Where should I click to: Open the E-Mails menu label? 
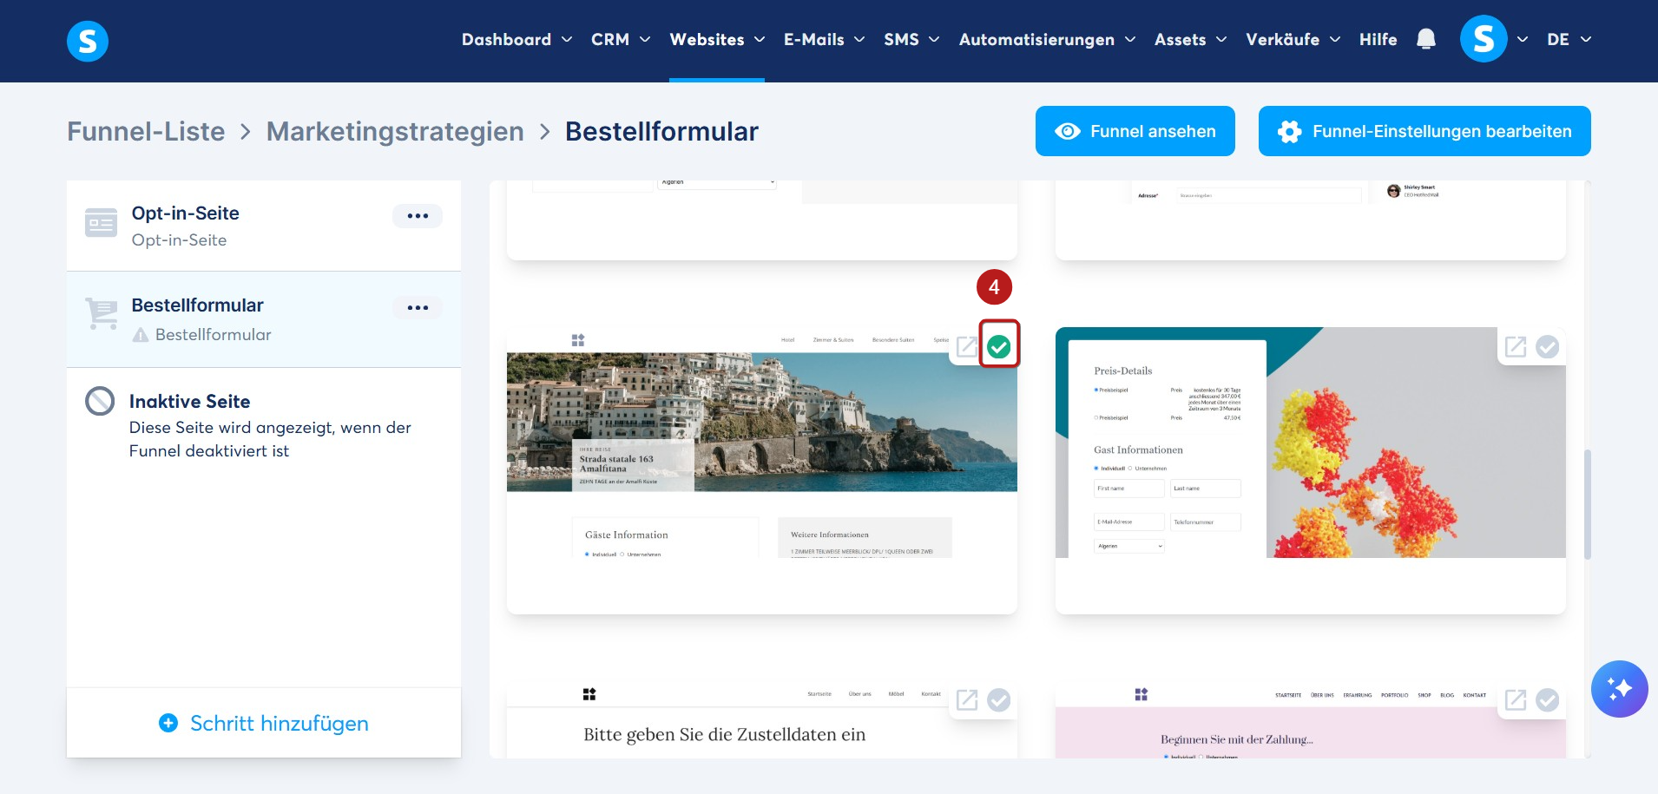[x=813, y=40]
